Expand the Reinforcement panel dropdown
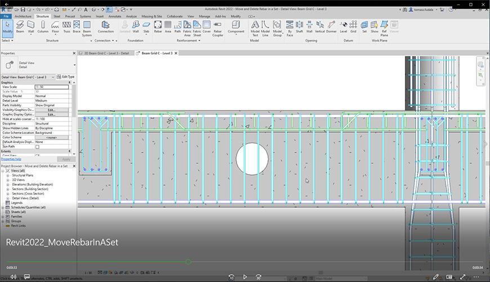This screenshot has height=282, width=490. click(189, 41)
